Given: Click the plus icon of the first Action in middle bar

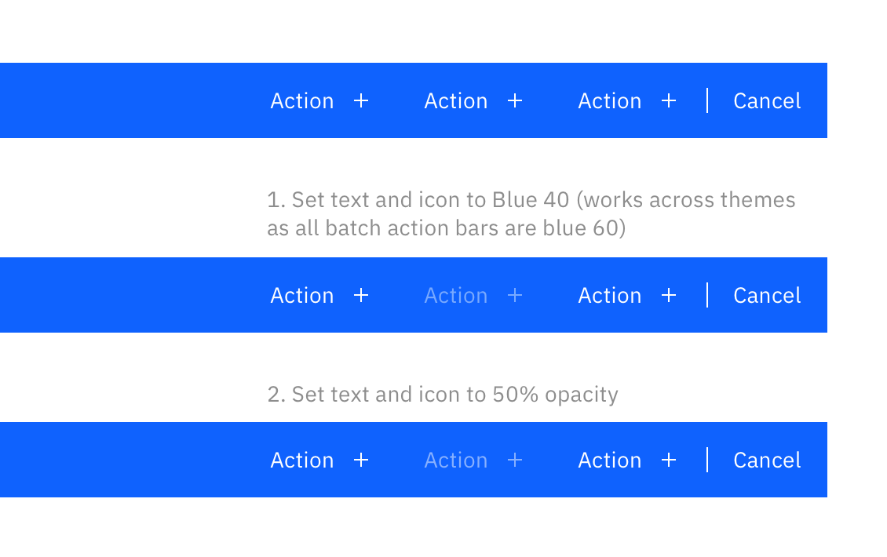Looking at the screenshot, I should (361, 295).
